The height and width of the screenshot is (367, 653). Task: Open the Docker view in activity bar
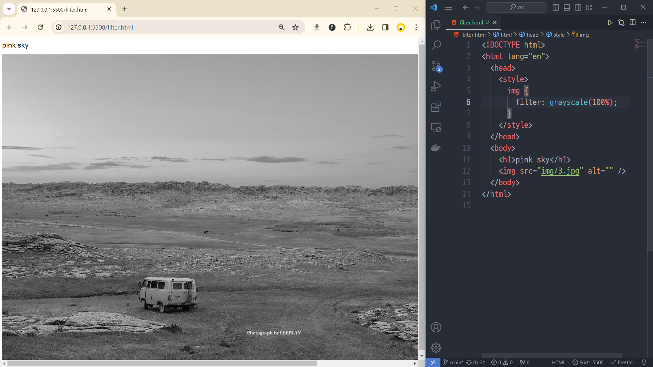(x=436, y=148)
